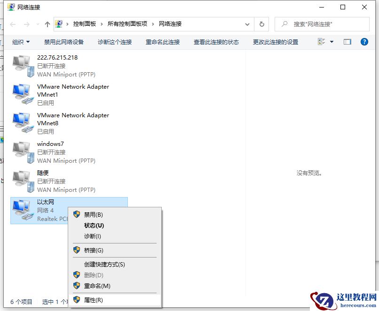Open the address bar history dropdown arrow
379x311 pixels.
point(247,24)
